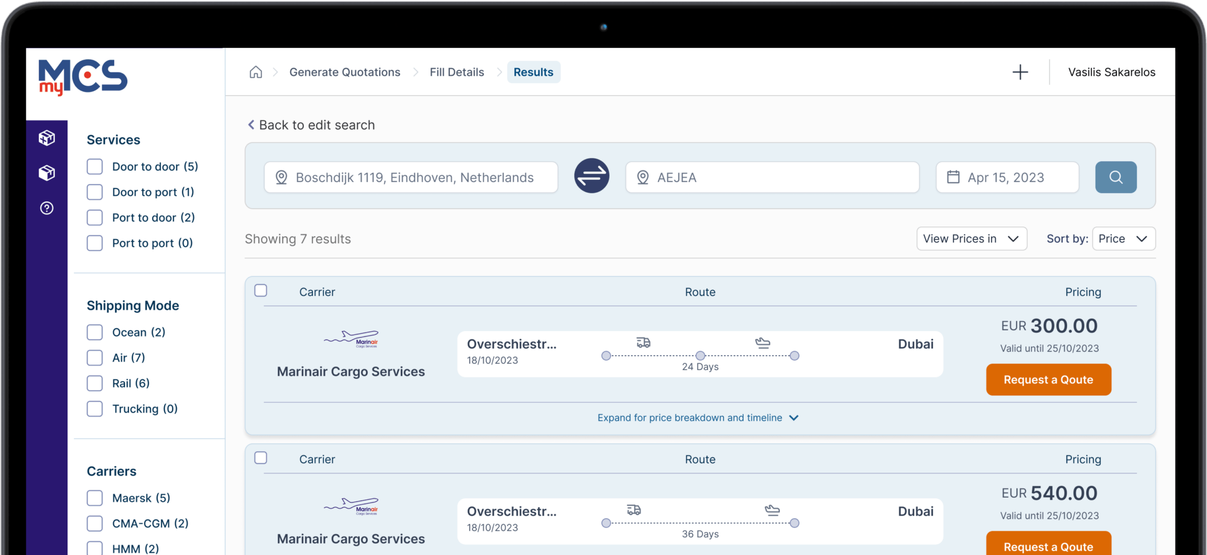Check the Ocean shipping mode
The width and height of the screenshot is (1207, 555).
[x=95, y=332]
